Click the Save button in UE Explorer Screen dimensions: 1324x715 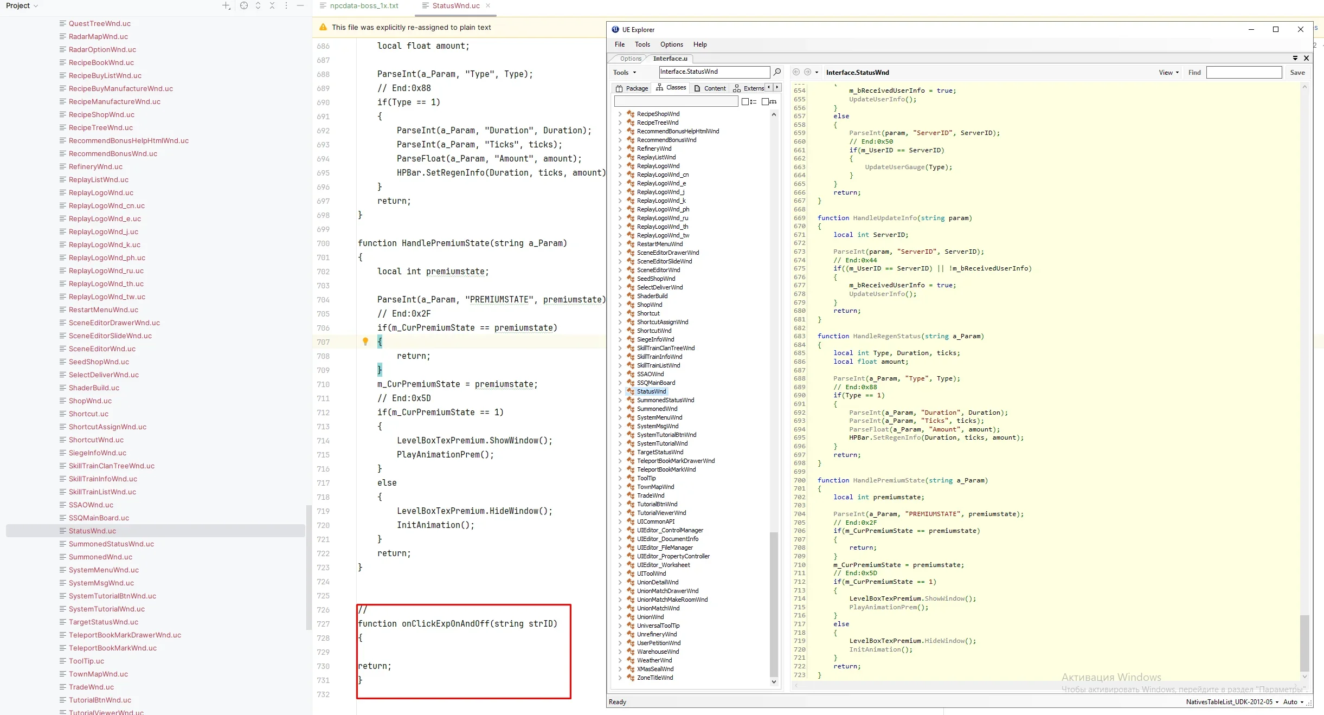coord(1297,72)
